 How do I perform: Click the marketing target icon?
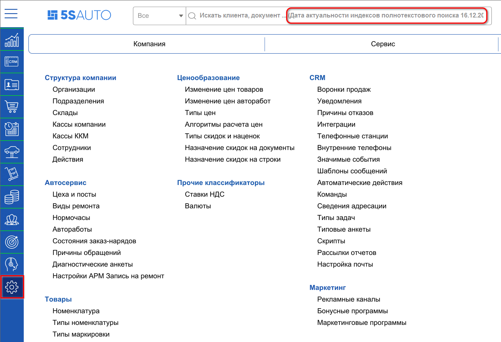12,242
